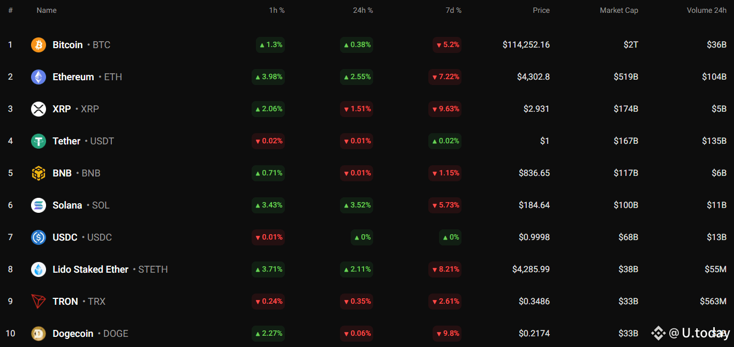Click the Bitcoin coin icon

coord(39,45)
